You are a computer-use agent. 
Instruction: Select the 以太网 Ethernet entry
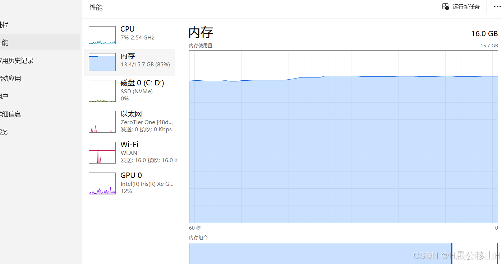coord(130,121)
